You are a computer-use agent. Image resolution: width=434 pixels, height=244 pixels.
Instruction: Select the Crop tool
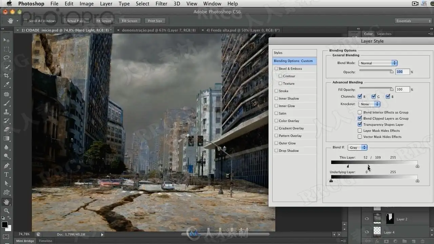click(x=6, y=76)
